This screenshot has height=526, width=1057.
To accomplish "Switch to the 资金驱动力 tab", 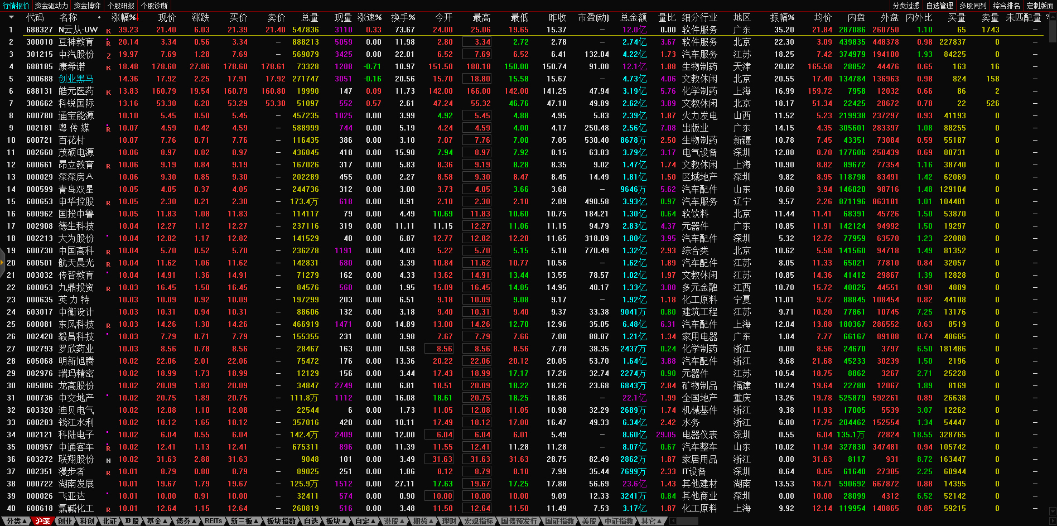I will (51, 6).
